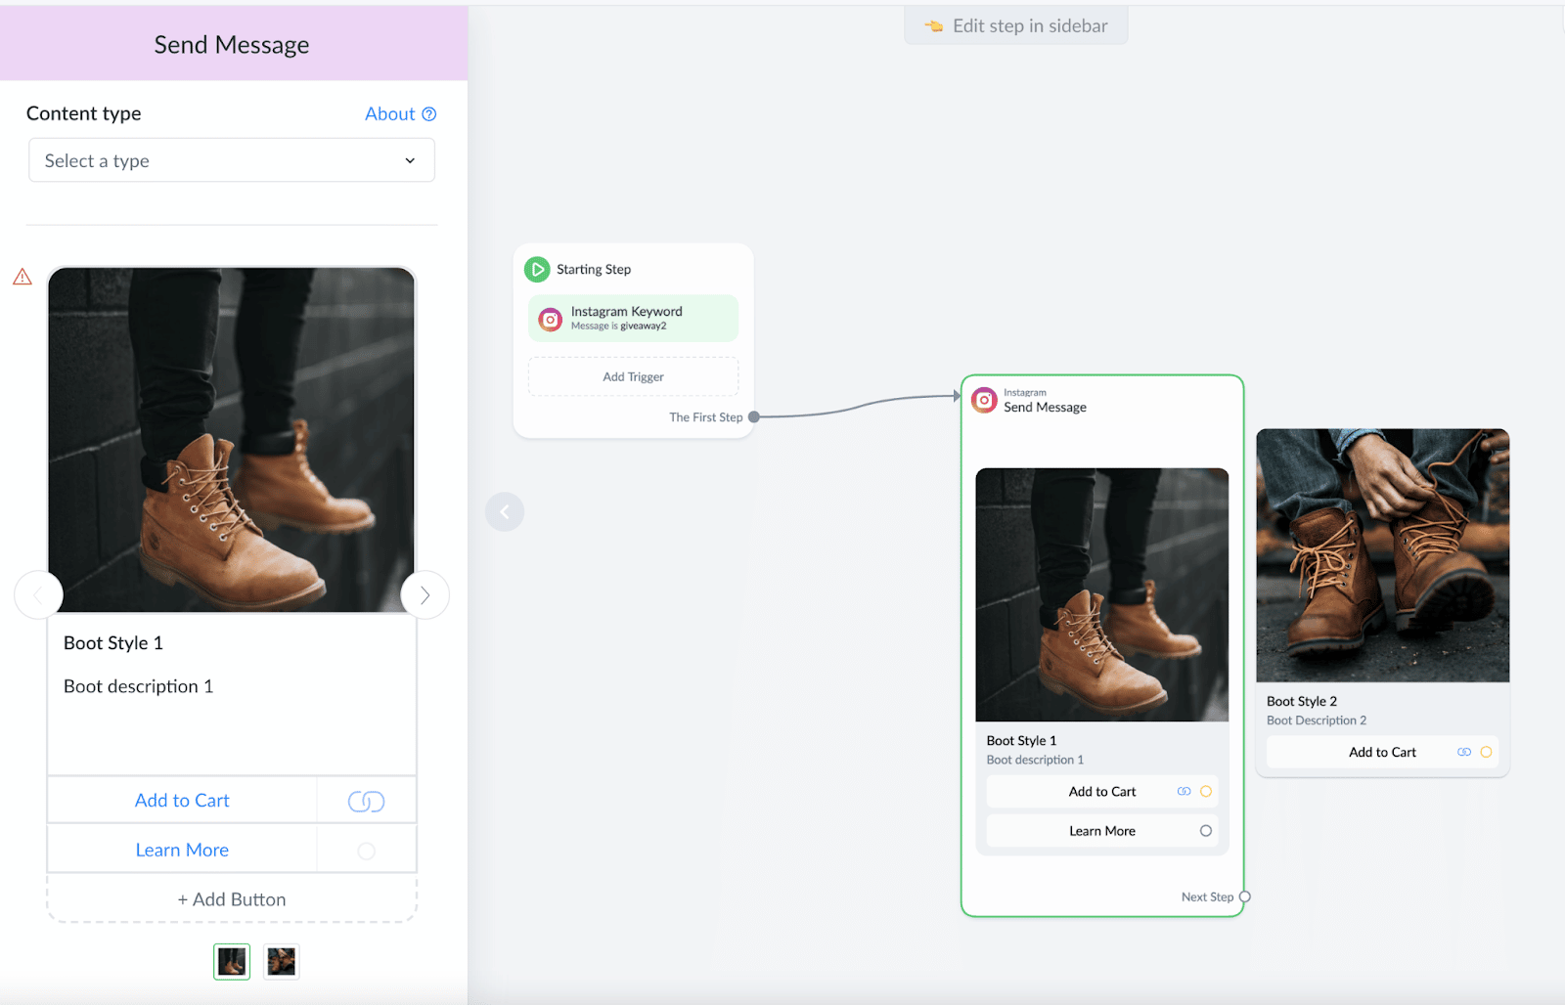Viewport: 1565px width, 1005px height.
Task: Go to previous card with left arrow
Action: [x=38, y=594]
